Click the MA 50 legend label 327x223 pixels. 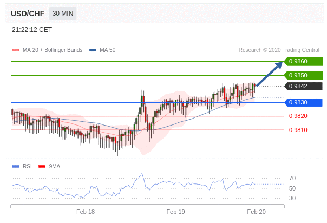coord(108,50)
